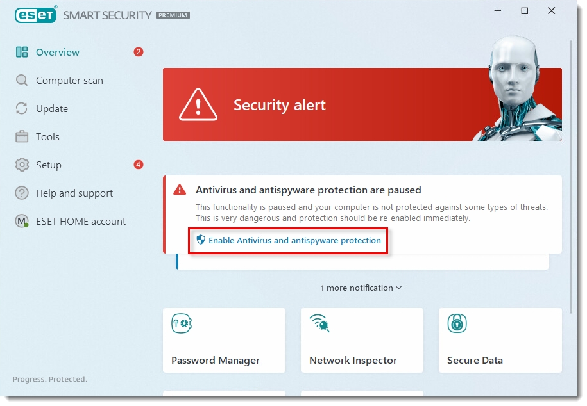Image resolution: width=587 pixels, height=406 pixels.
Task: Go to Help and support section
Action: click(74, 193)
